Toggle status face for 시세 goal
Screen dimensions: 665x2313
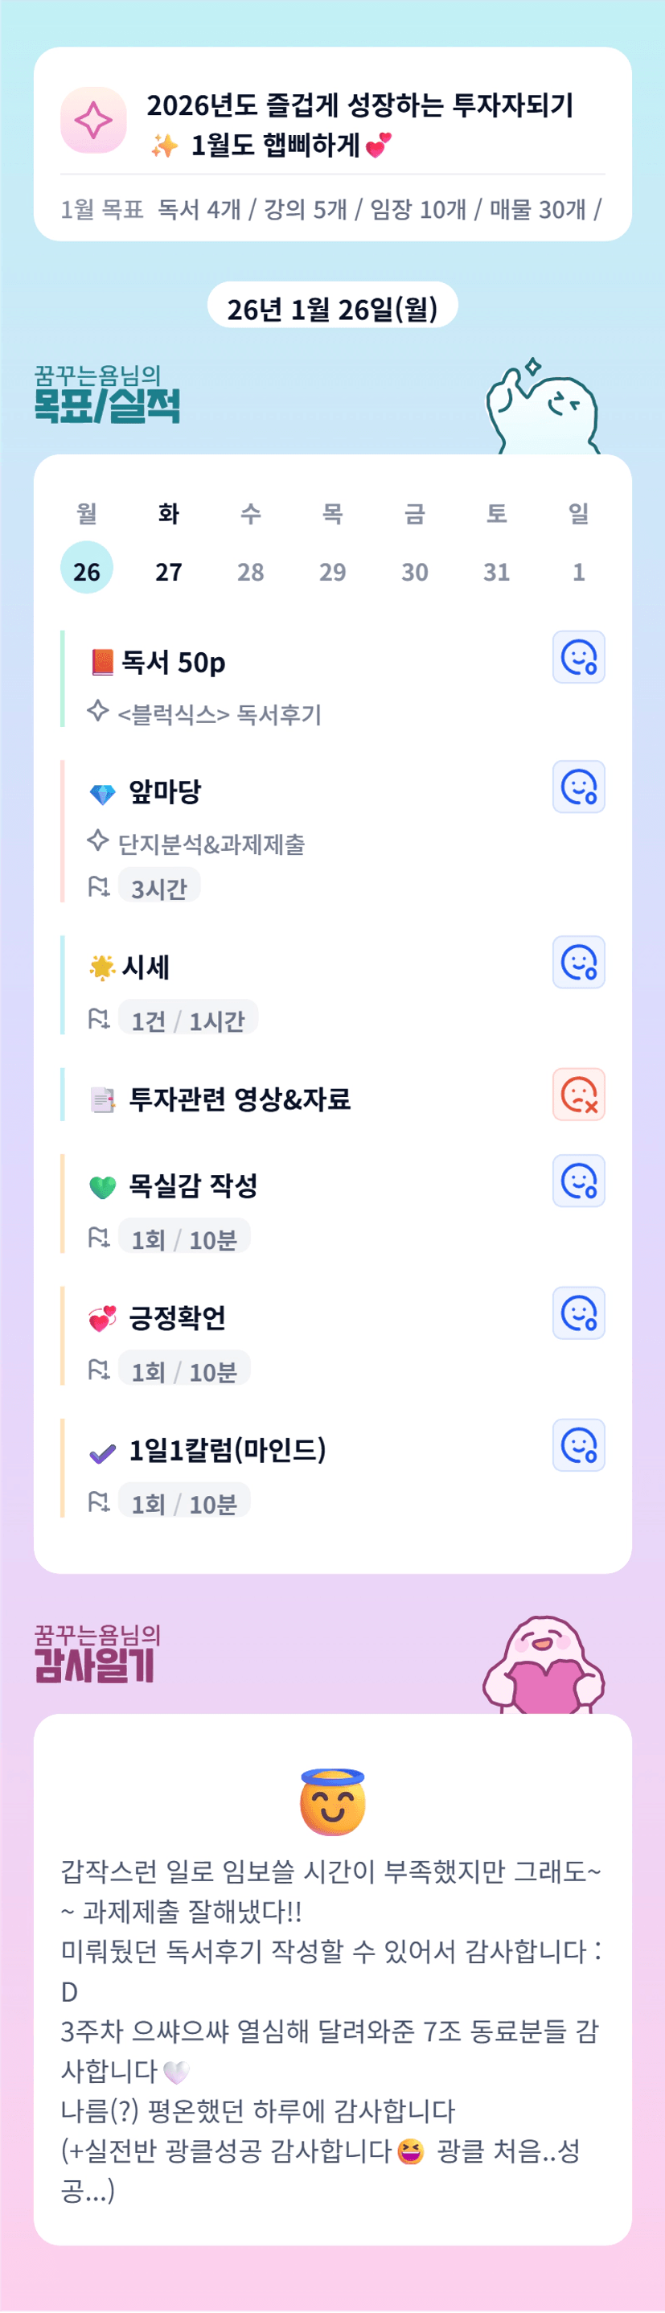pos(578,962)
